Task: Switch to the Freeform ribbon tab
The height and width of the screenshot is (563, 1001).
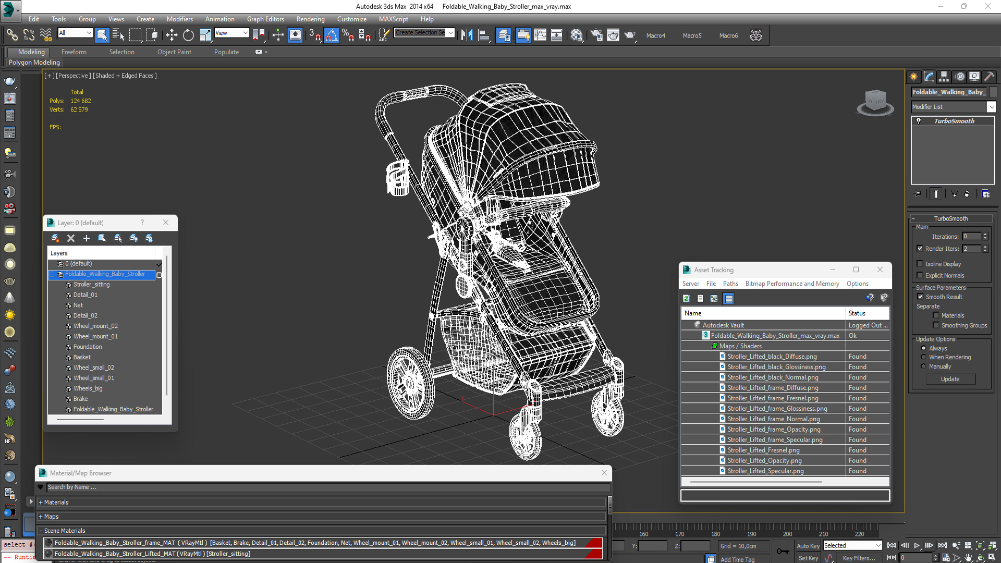Action: tap(74, 52)
